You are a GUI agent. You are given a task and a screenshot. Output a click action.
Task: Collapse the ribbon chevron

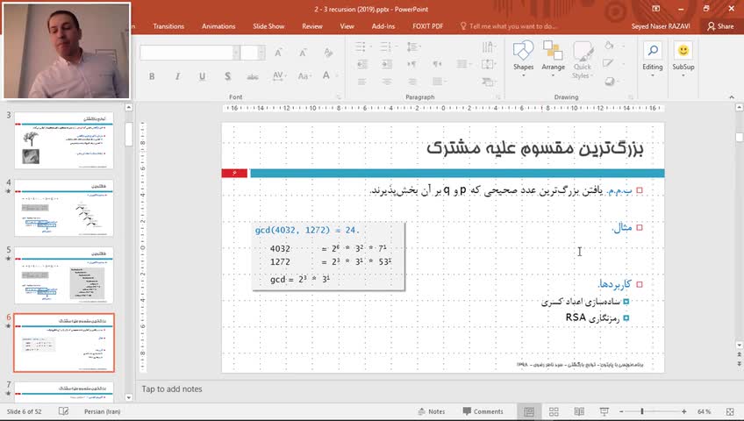[732, 96]
